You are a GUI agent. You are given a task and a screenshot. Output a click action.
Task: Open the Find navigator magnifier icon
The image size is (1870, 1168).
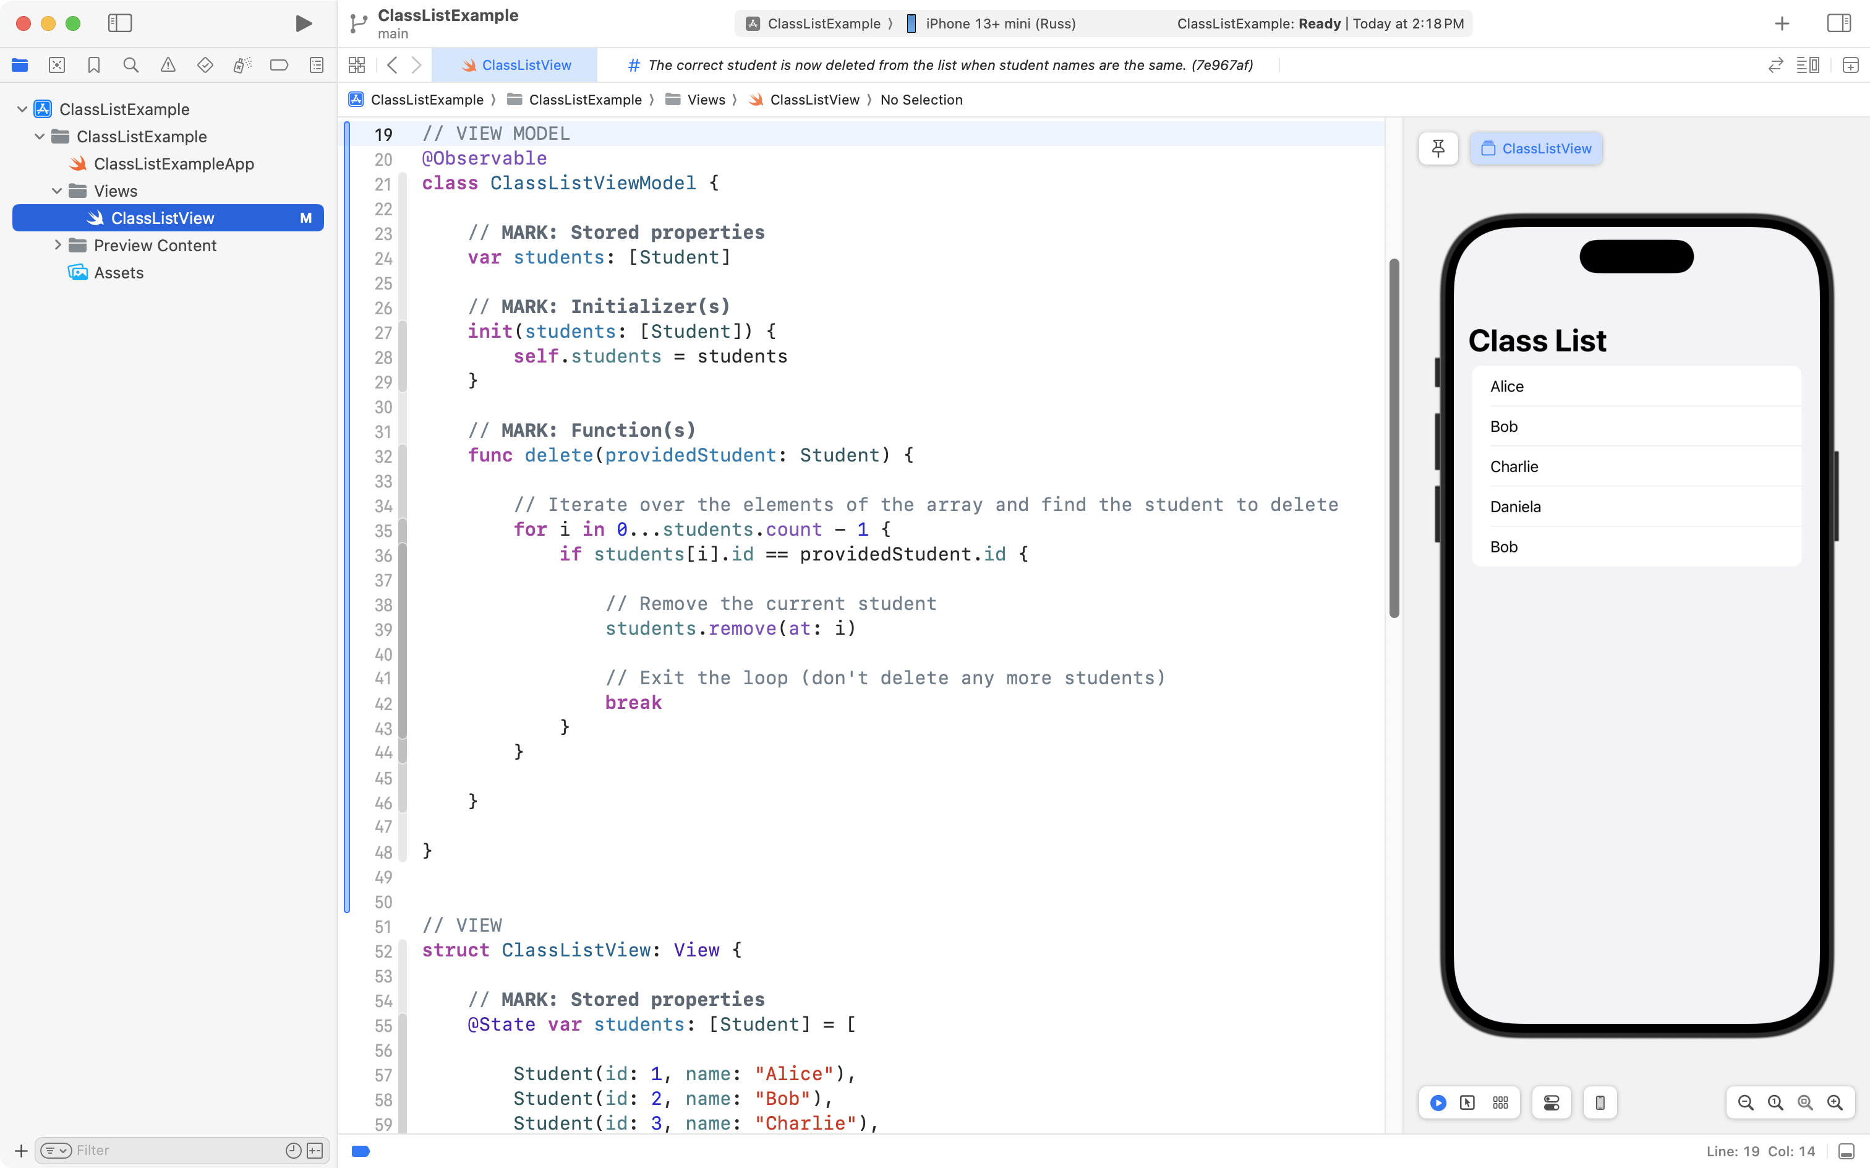[x=130, y=66]
